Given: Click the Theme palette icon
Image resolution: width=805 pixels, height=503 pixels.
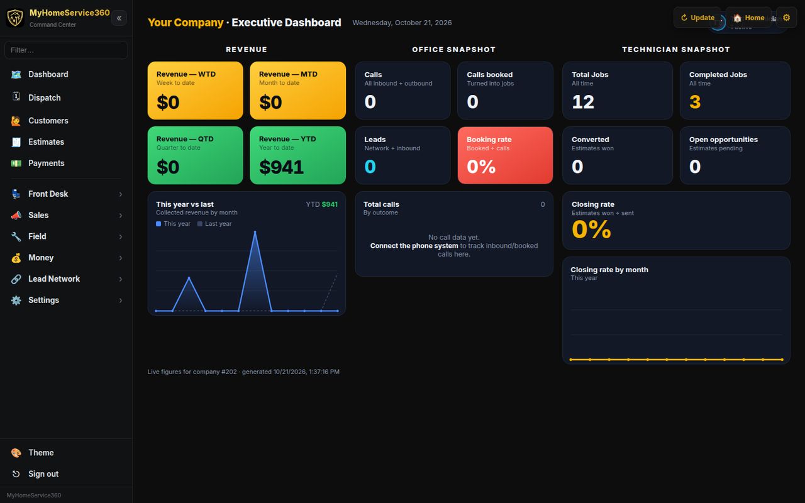Looking at the screenshot, I should coord(16,453).
